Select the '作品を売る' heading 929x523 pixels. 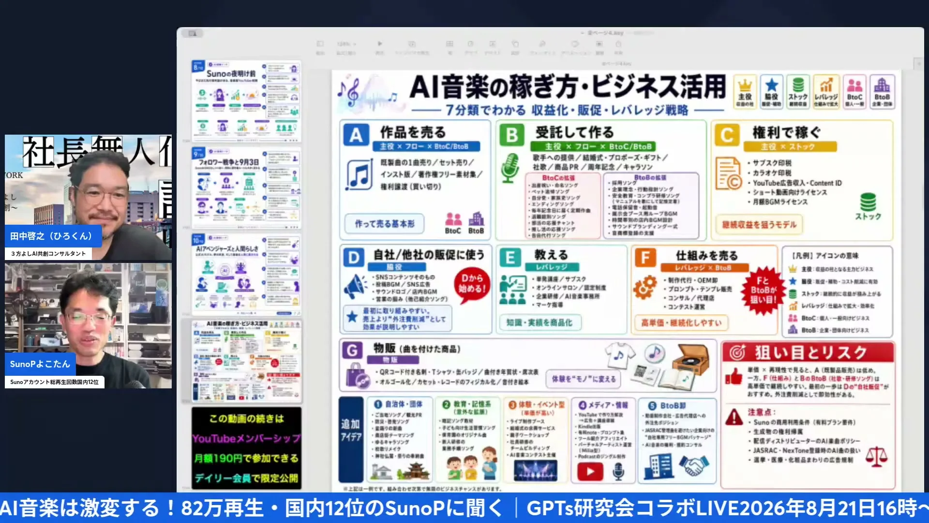click(x=413, y=132)
